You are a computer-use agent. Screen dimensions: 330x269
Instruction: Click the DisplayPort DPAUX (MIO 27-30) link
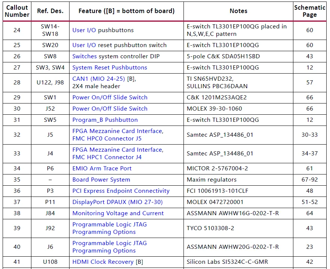pyautogui.click(x=117, y=202)
